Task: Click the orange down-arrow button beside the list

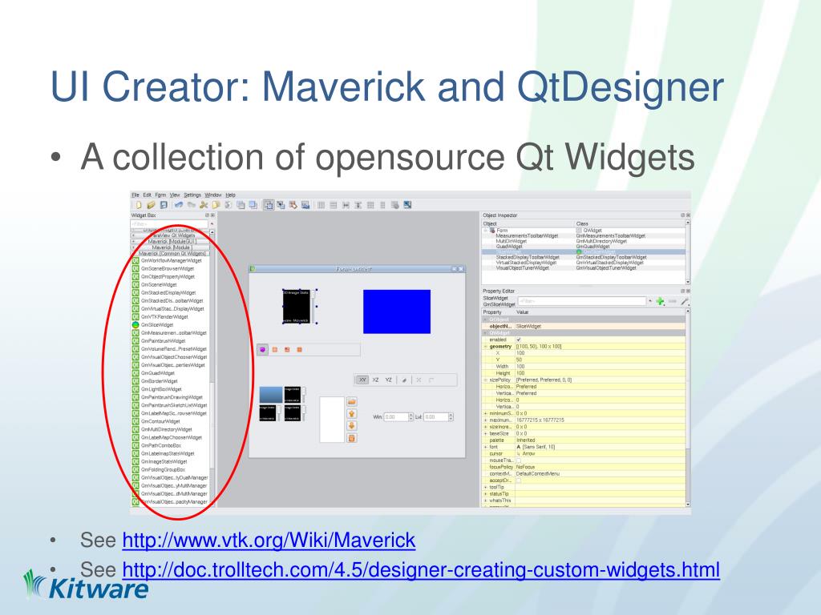Action: (x=352, y=426)
